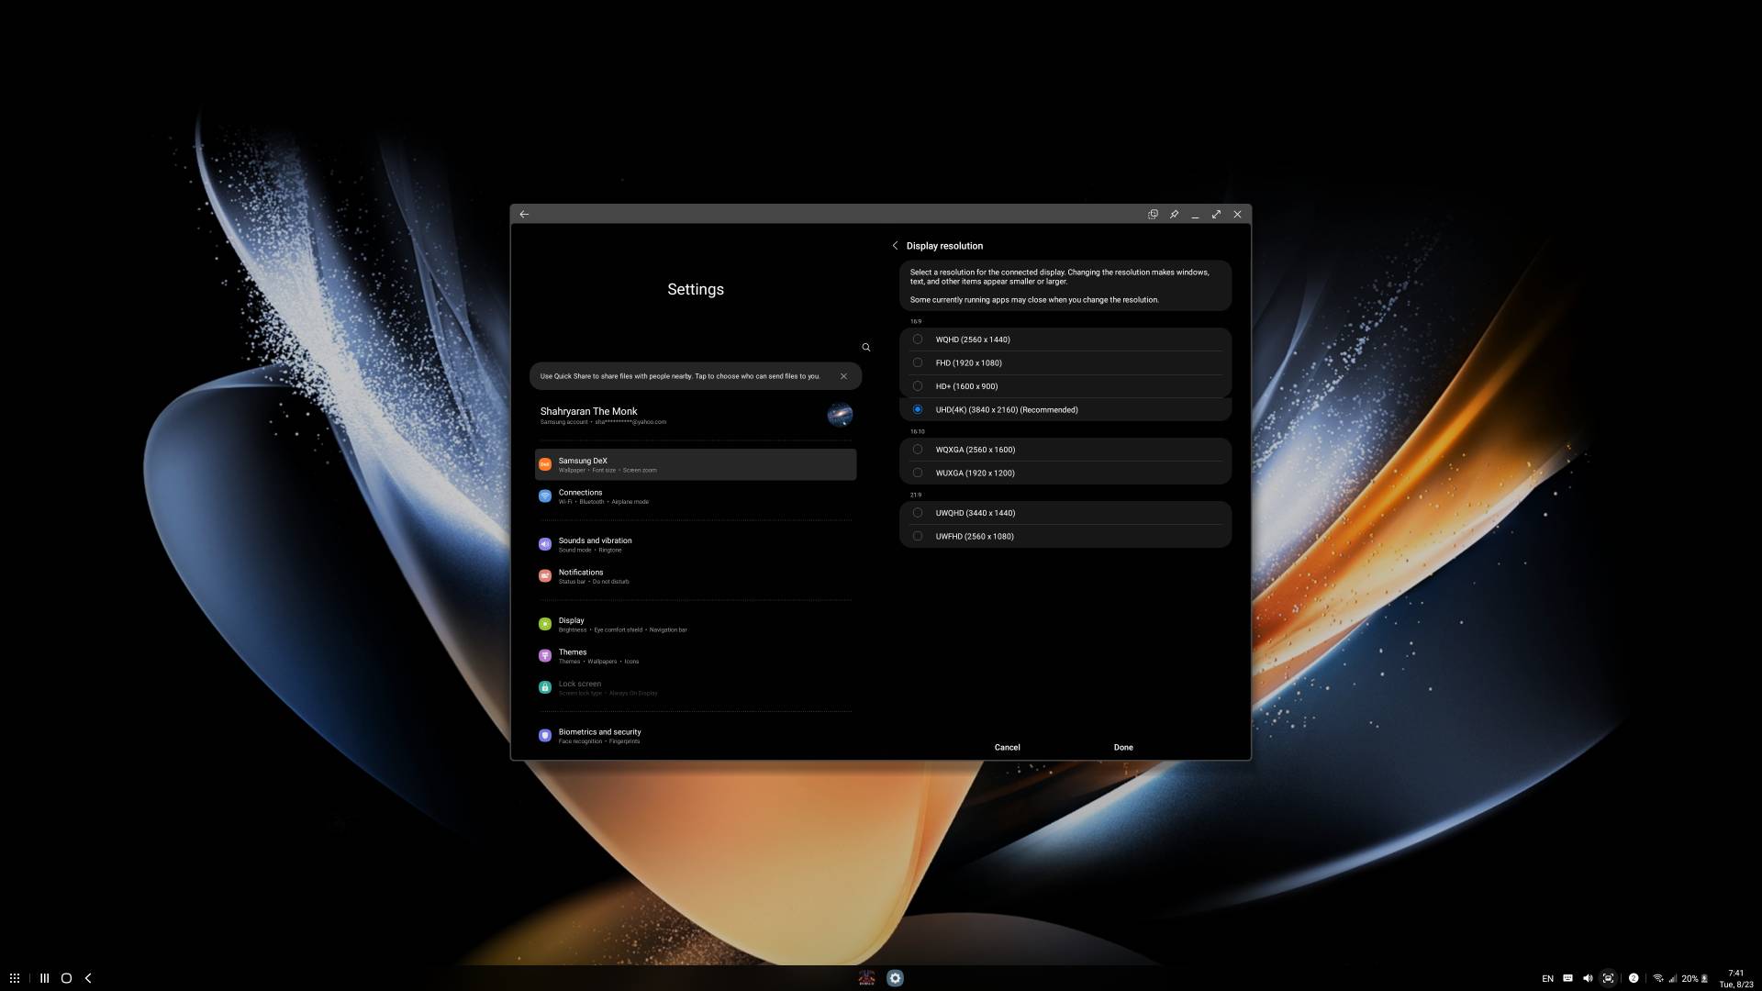
Task: Select WQHD (2560 x 1440) resolution
Action: click(1065, 340)
